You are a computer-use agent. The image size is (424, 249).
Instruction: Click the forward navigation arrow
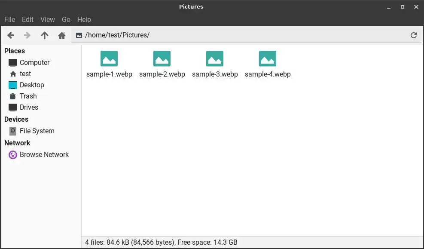coord(27,35)
